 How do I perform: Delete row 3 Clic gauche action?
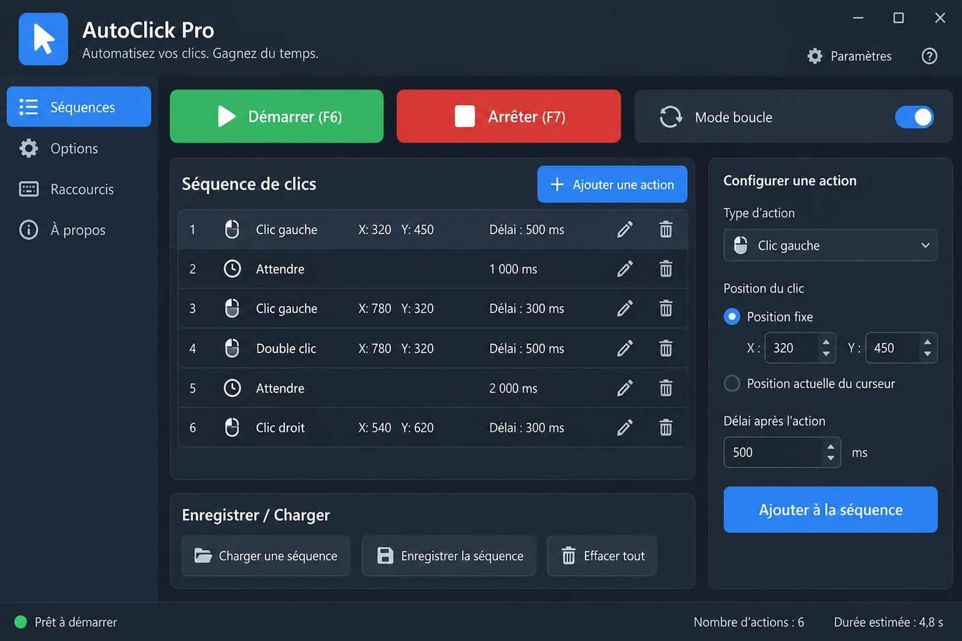pos(666,309)
